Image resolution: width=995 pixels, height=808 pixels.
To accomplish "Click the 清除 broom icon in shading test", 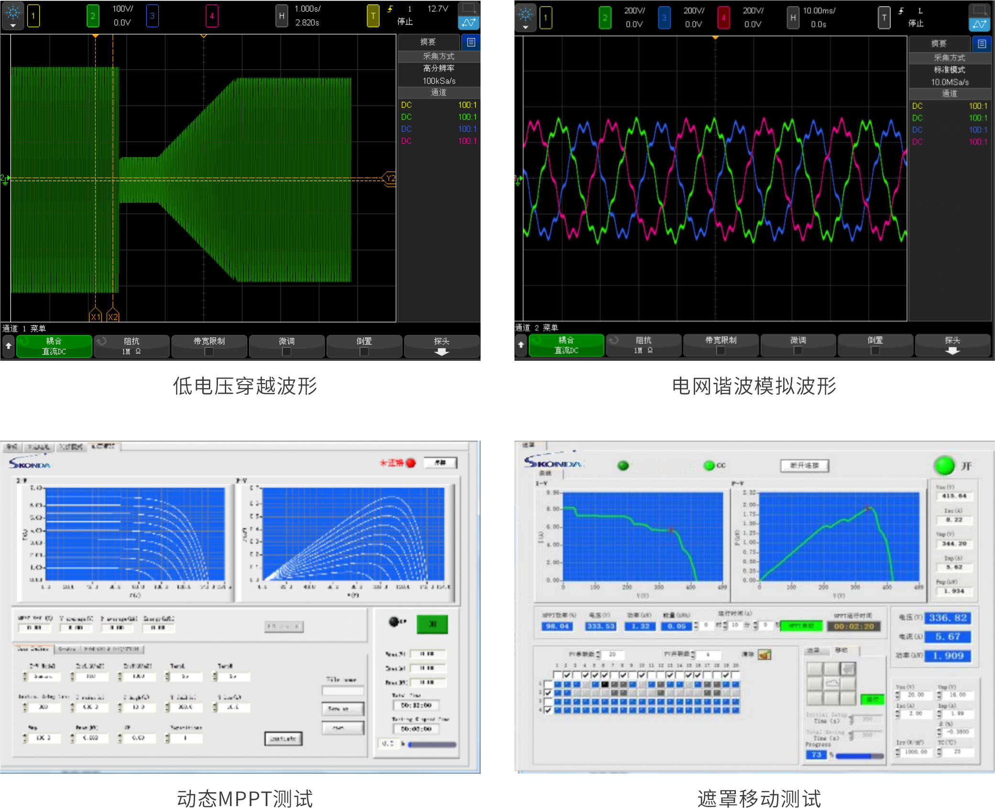I will [x=765, y=655].
